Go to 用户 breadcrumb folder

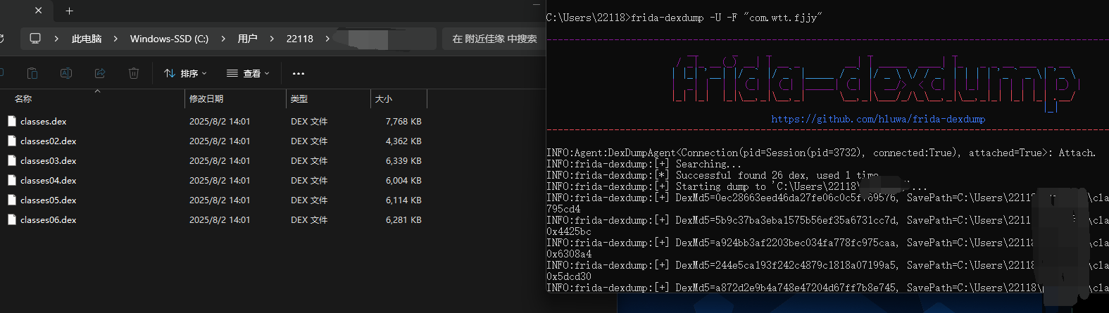click(x=247, y=39)
